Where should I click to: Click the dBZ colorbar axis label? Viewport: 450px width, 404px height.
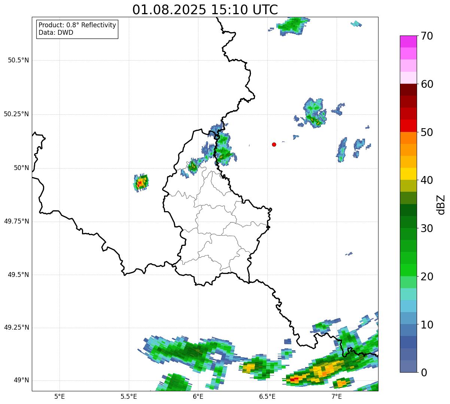(441, 204)
